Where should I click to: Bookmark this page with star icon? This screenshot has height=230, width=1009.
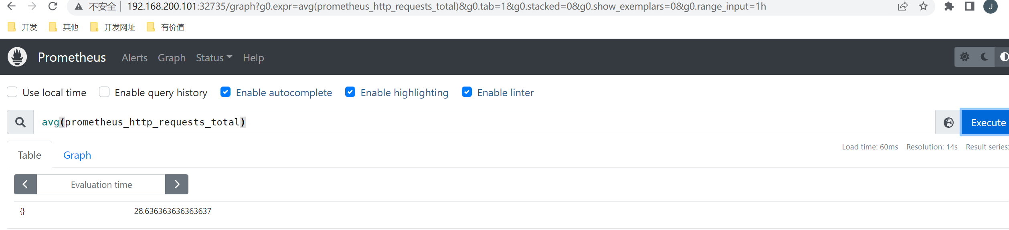click(x=923, y=6)
